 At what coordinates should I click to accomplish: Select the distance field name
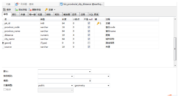pos(9,35)
